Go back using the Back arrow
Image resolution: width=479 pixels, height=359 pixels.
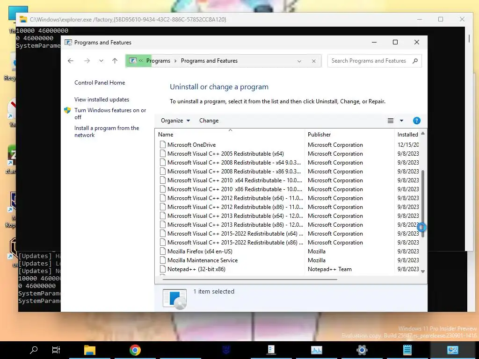coord(71,61)
